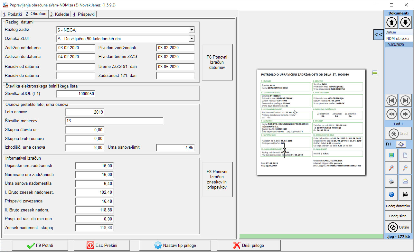The image size is (414, 252).
Task: Click II. Bruto znesek nadom. field
Action: tap(94, 210)
